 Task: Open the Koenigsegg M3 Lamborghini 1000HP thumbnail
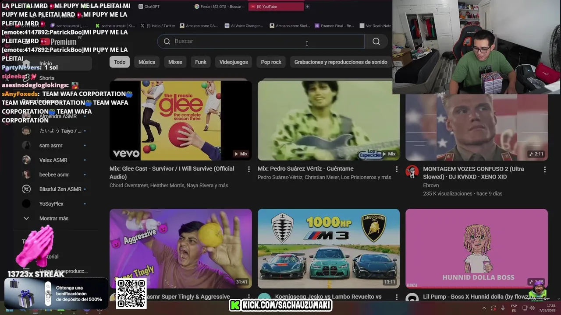tap(329, 248)
